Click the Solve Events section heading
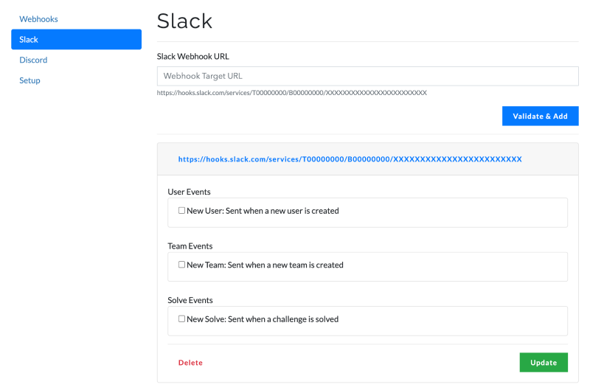Image resolution: width=590 pixels, height=390 pixels. 190,300
